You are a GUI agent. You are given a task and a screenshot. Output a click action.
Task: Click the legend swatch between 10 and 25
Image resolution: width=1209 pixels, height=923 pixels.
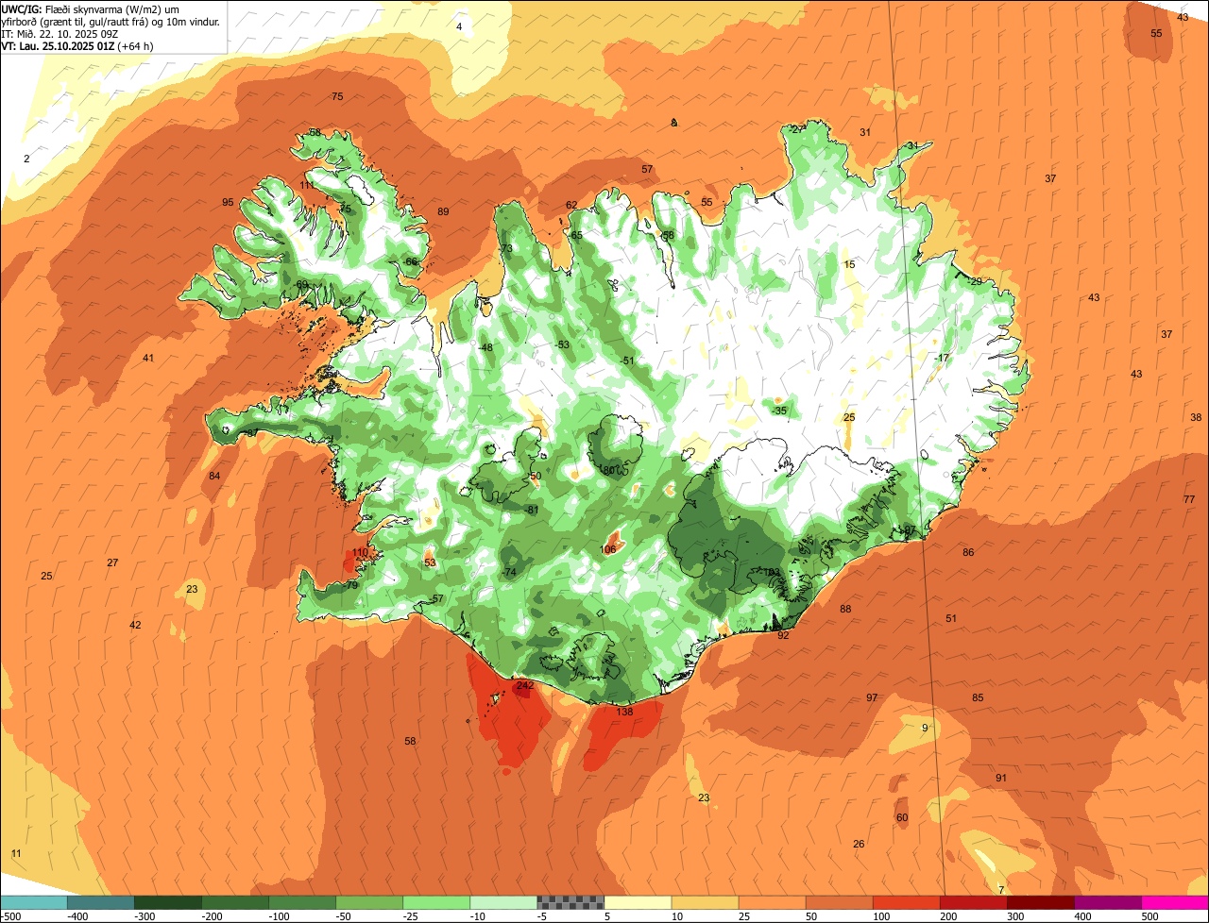click(705, 902)
